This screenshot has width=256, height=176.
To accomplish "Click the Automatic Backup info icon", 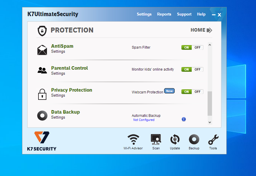I will tap(184, 119).
